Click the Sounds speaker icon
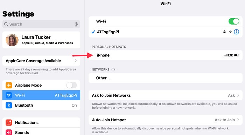This screenshot has height=135, width=245. (x=9, y=132)
